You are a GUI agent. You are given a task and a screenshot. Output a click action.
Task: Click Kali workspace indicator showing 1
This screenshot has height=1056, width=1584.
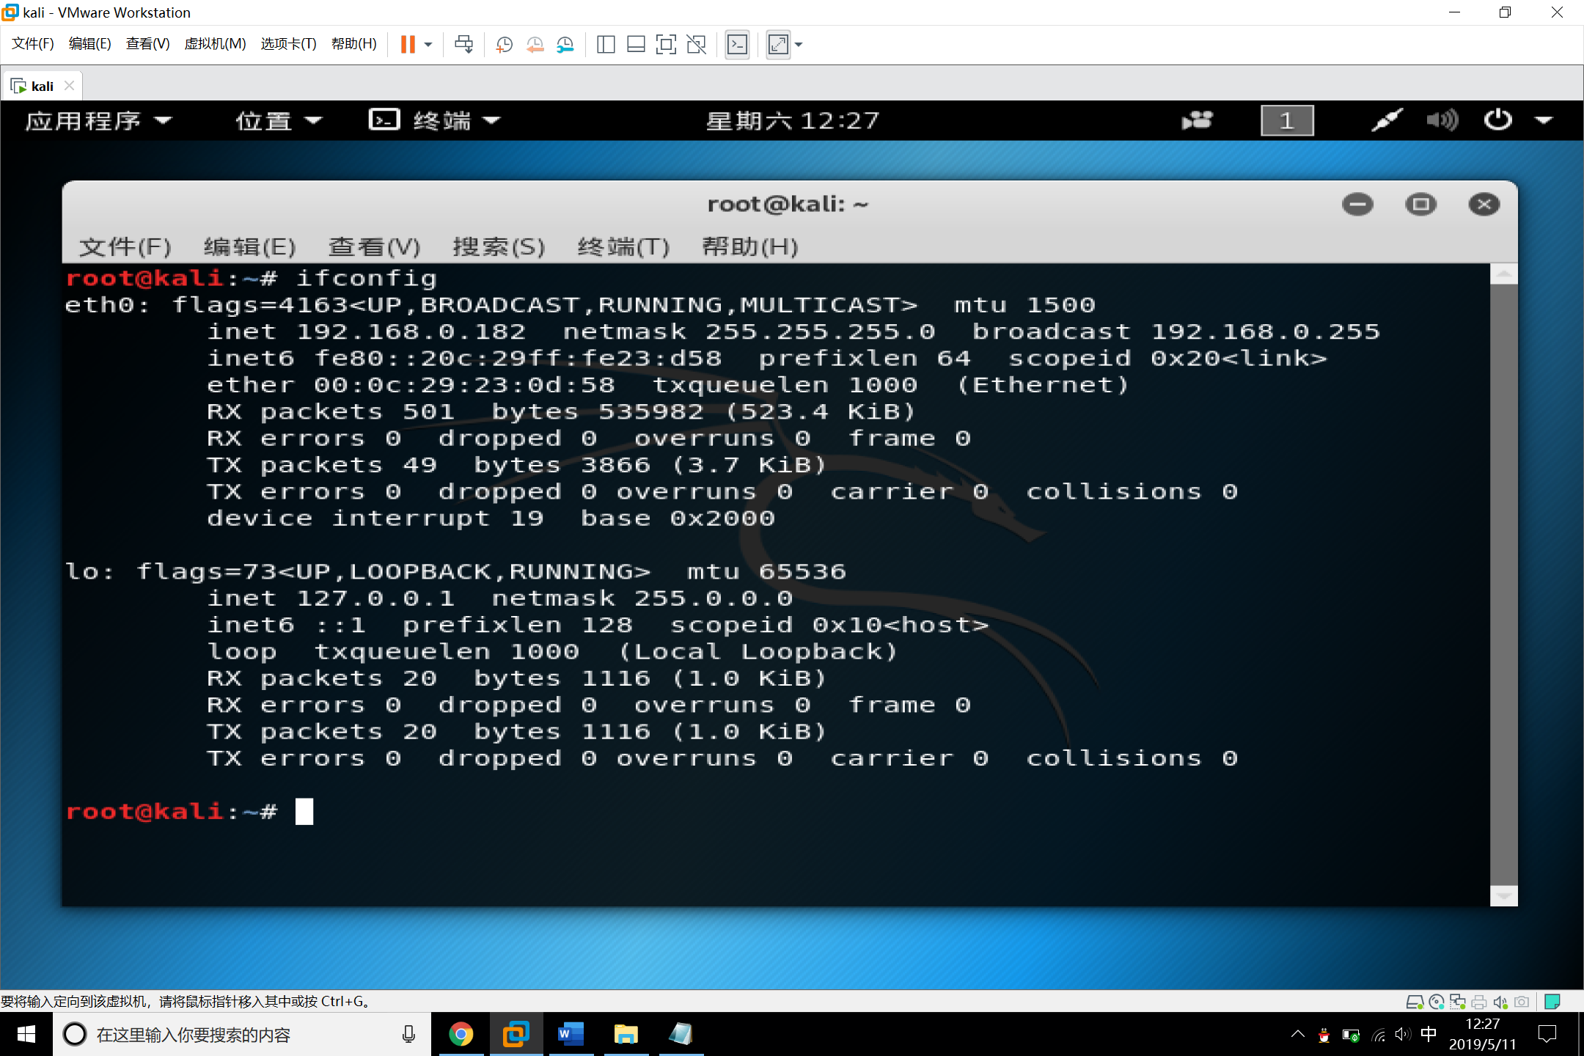1286,120
